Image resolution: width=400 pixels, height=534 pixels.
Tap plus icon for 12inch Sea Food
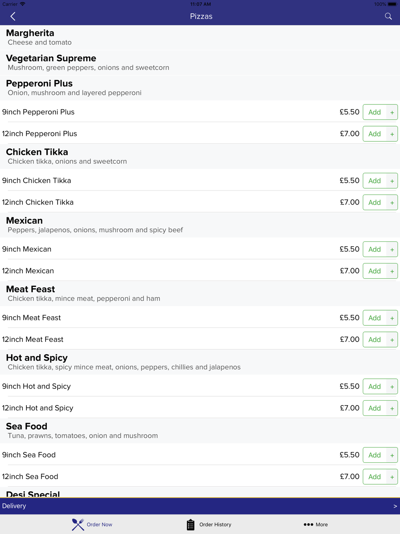tap(392, 477)
